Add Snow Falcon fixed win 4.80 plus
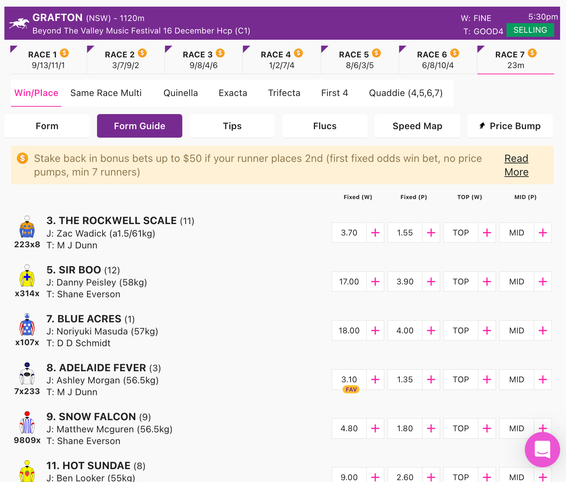566x482 pixels. coord(375,428)
